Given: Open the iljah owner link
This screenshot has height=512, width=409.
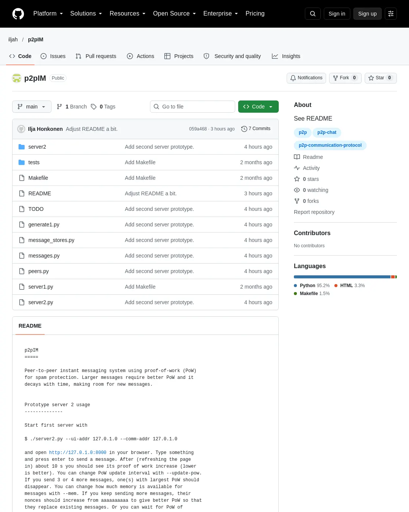Looking at the screenshot, I should 13,39.
